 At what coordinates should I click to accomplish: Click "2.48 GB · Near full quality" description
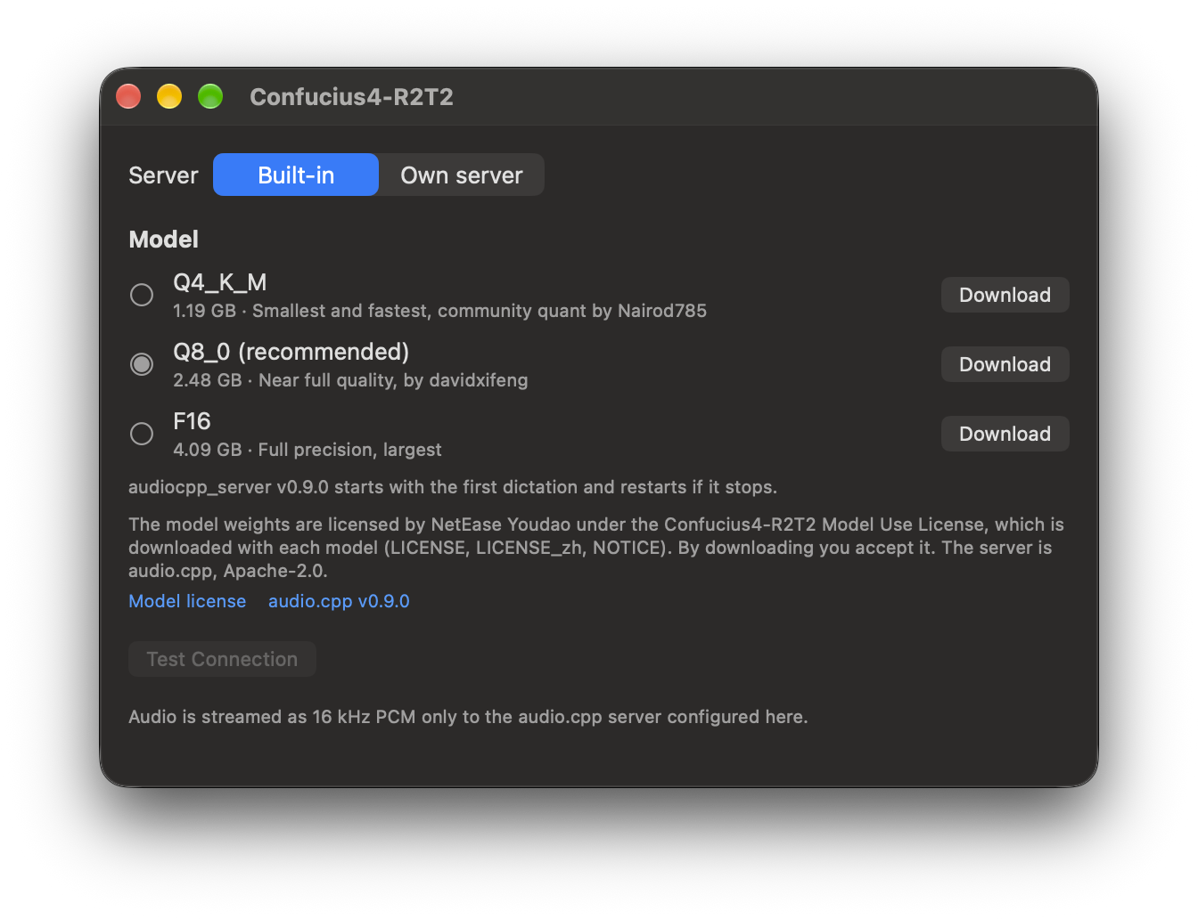point(350,380)
